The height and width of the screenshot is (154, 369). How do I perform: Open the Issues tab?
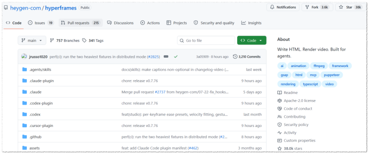click(41, 23)
